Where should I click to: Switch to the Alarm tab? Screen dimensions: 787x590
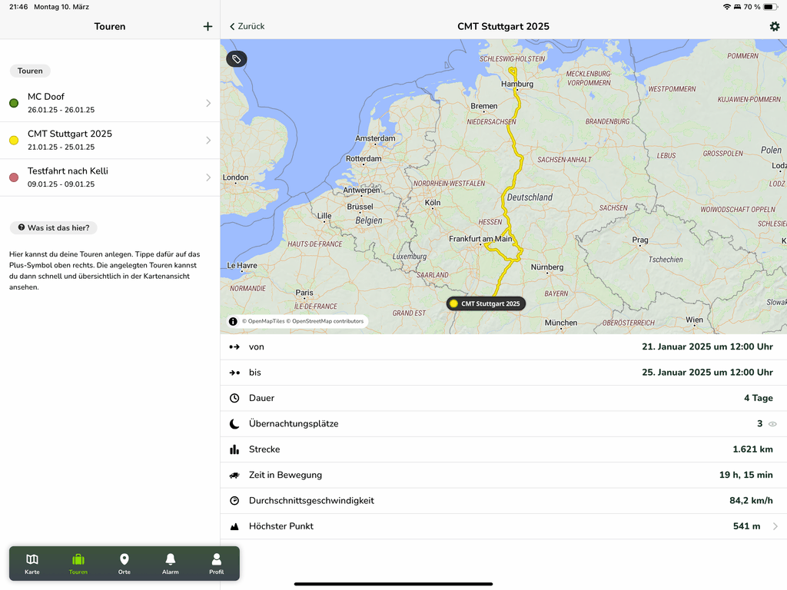click(x=170, y=563)
